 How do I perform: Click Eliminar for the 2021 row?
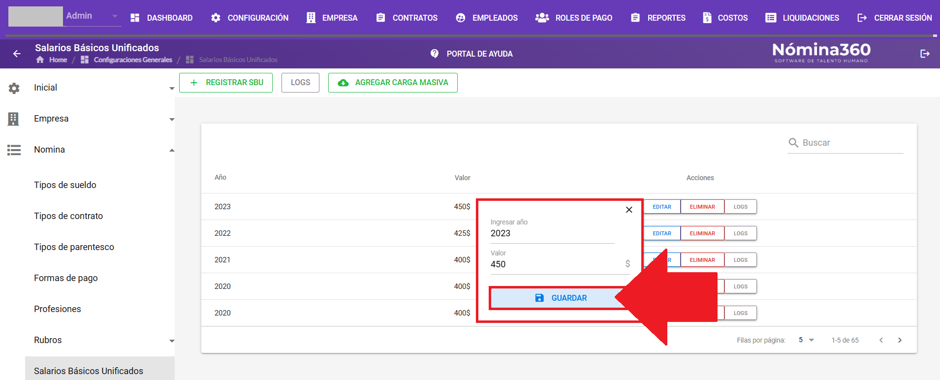702,260
